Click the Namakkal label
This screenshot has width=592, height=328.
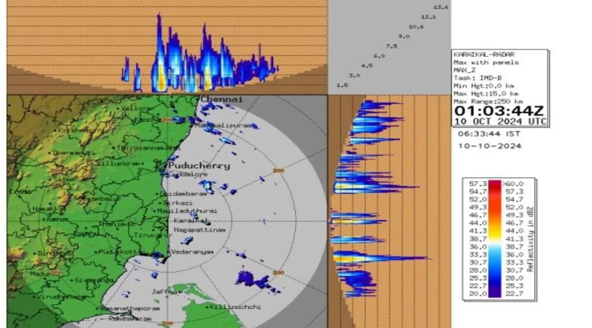tap(49, 209)
